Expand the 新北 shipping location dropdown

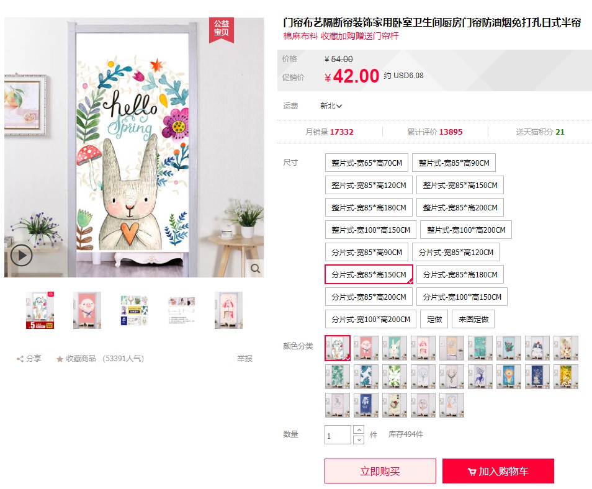coord(331,106)
